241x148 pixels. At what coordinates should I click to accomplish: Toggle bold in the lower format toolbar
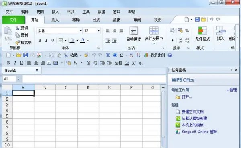(x=8, y=63)
